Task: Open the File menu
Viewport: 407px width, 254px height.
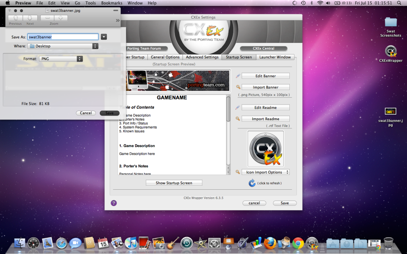Action: pyautogui.click(x=40, y=3)
